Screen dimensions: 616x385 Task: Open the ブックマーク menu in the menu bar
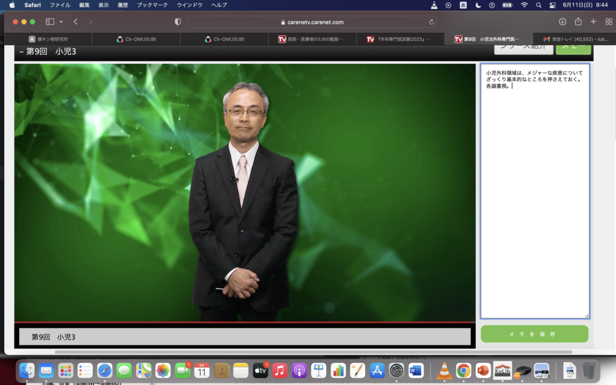pyautogui.click(x=152, y=5)
